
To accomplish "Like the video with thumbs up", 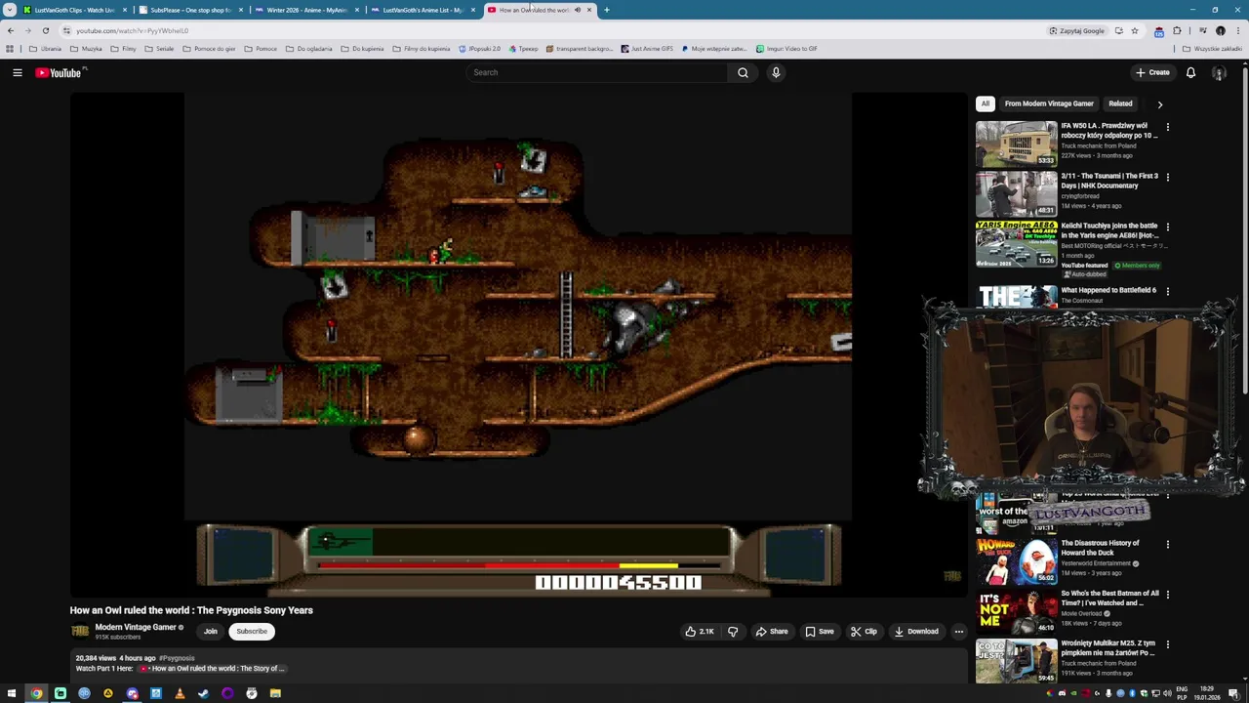I will tap(700, 631).
